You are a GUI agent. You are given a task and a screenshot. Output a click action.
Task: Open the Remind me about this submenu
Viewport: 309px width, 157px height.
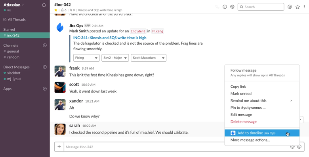pos(262,100)
